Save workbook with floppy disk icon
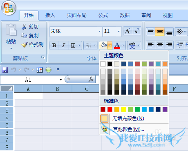 click(x=5, y=70)
